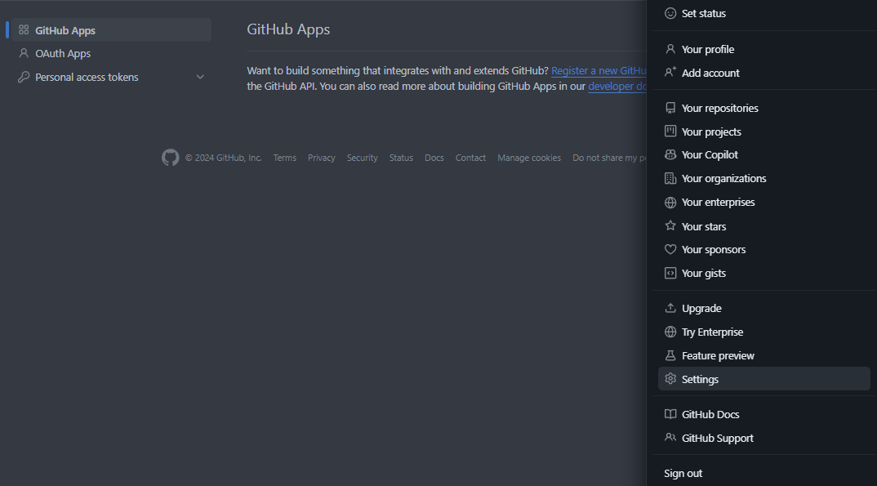Screen dimensions: 877x486
Task: Click Manage cookies in the footer
Action: (x=529, y=158)
